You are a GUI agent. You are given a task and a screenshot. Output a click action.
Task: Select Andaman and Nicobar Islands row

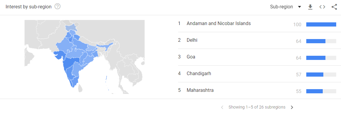[258, 24]
